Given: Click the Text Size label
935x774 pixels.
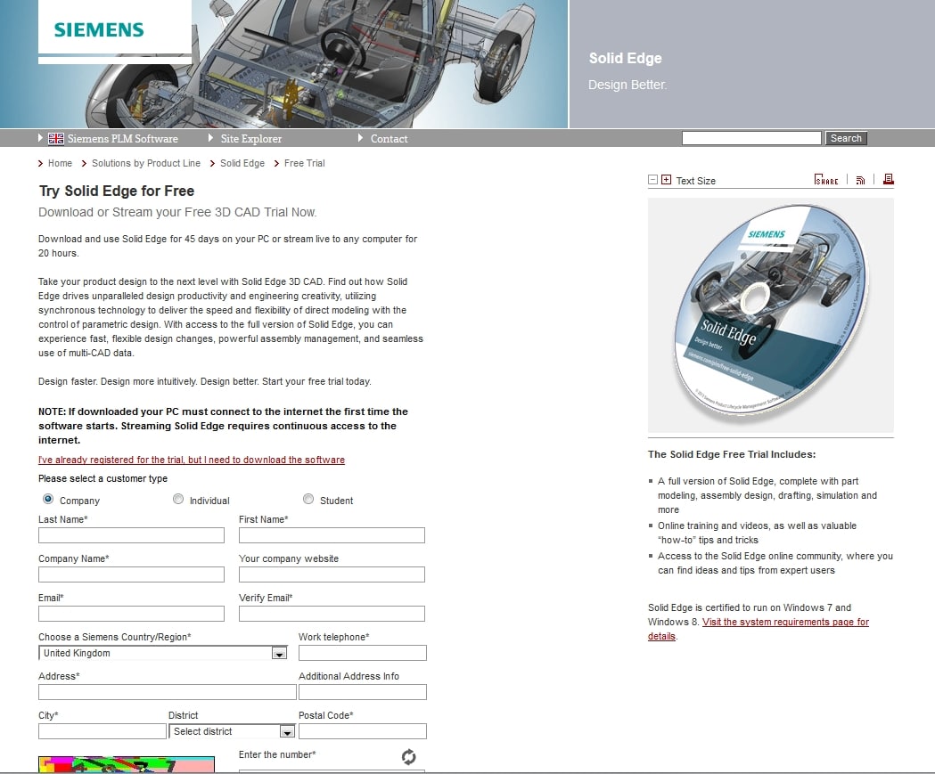Looking at the screenshot, I should (x=695, y=181).
